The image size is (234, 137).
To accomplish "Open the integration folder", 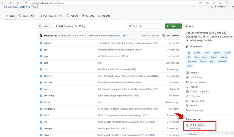I will click(x=49, y=109).
